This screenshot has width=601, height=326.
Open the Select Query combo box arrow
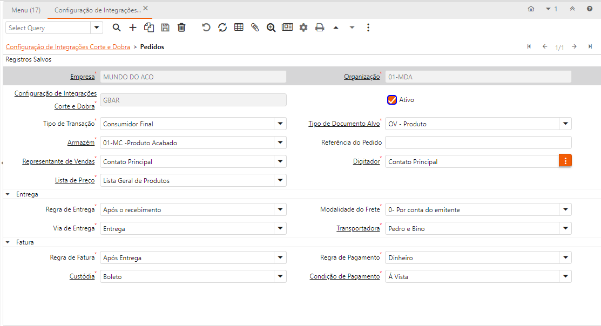[x=97, y=28]
